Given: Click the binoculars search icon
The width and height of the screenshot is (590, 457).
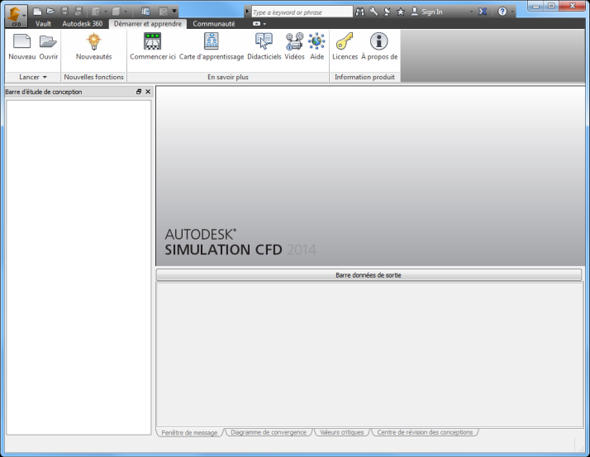Looking at the screenshot, I should (x=360, y=12).
